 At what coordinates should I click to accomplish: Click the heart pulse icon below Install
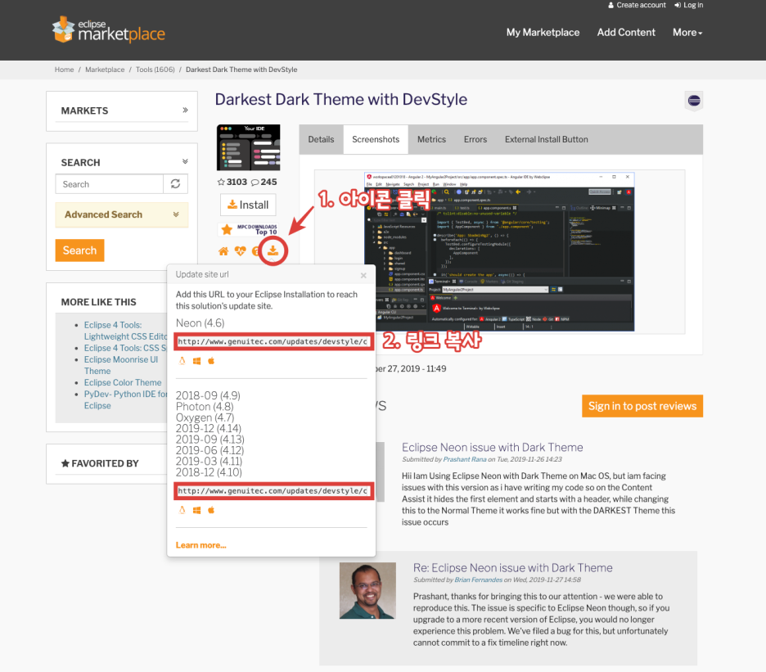tap(240, 251)
